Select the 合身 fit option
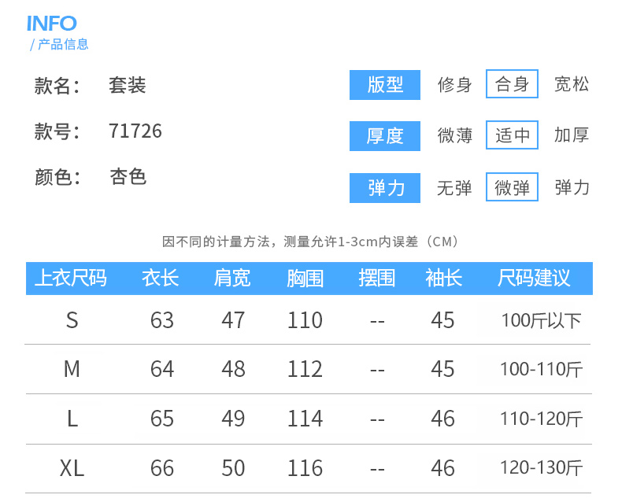622x502 pixels. [x=512, y=84]
